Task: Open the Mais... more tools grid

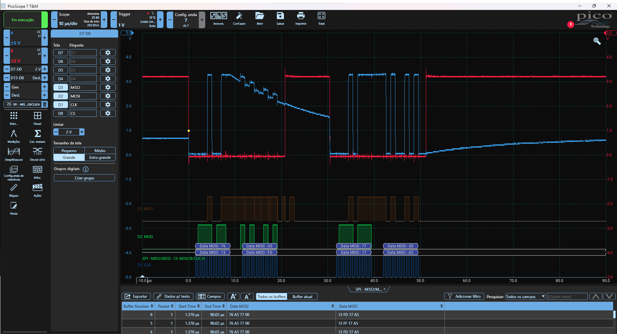Action: click(13, 118)
